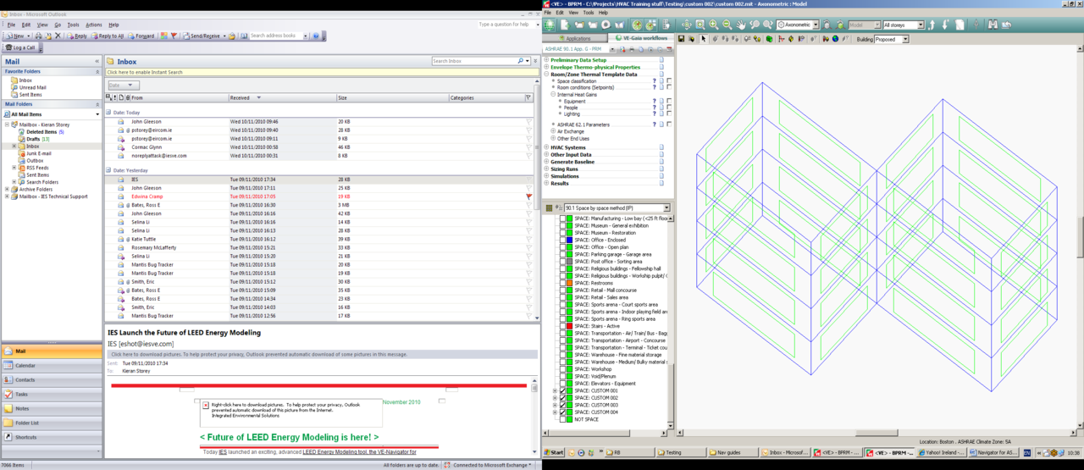Select the pan hand tool

point(741,25)
